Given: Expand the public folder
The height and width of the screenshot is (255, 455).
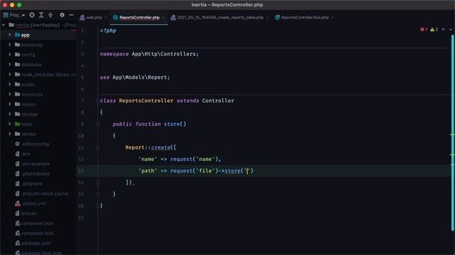Looking at the screenshot, I should 9,84.
